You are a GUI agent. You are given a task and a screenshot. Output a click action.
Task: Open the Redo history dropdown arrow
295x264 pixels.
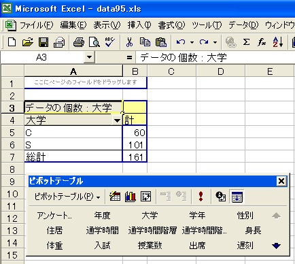[x=215, y=42]
